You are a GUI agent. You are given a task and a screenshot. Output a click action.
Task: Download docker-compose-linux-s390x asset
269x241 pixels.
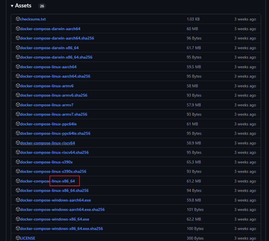46,162
